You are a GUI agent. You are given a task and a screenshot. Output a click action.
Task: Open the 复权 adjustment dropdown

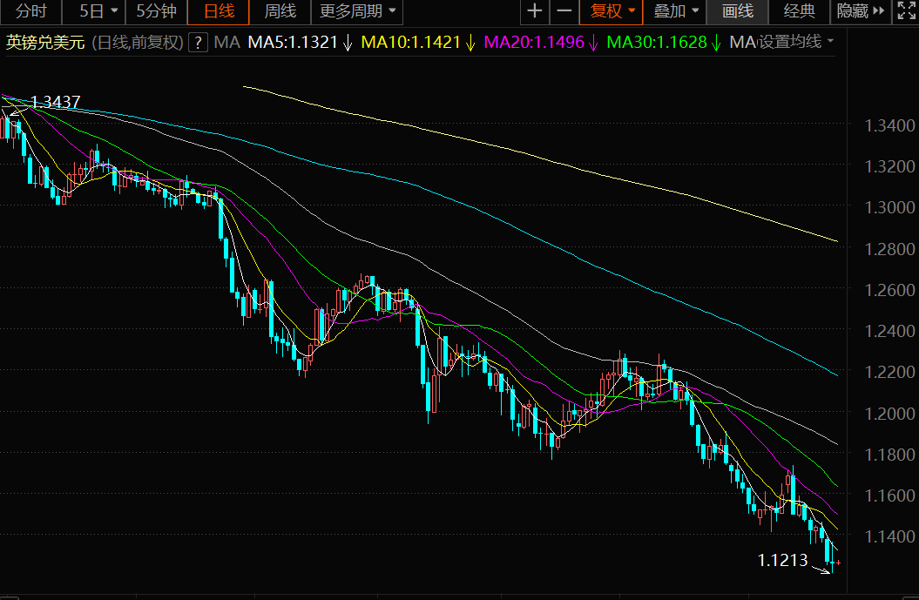click(x=612, y=11)
